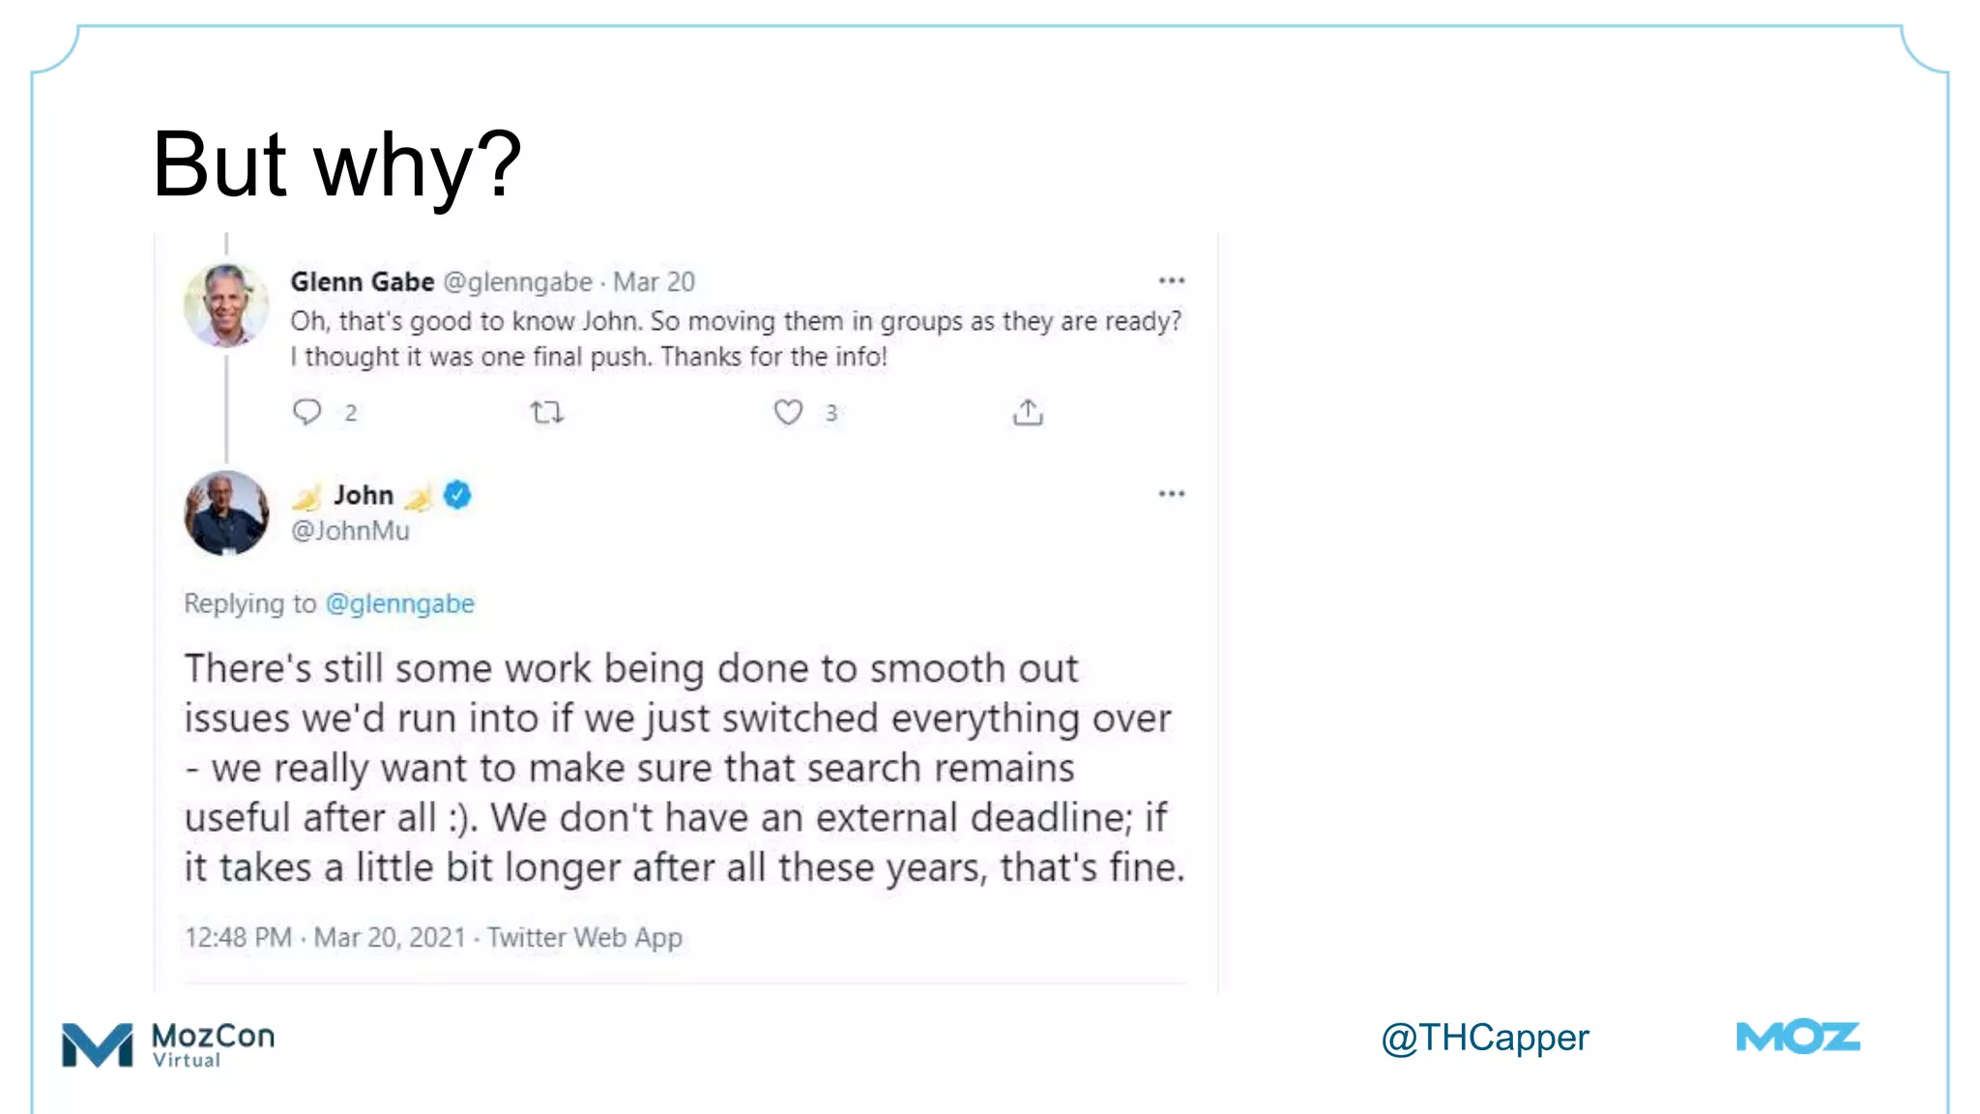Screen dimensions: 1980x1114
Task: Click John's profile avatar
Action: coord(226,513)
